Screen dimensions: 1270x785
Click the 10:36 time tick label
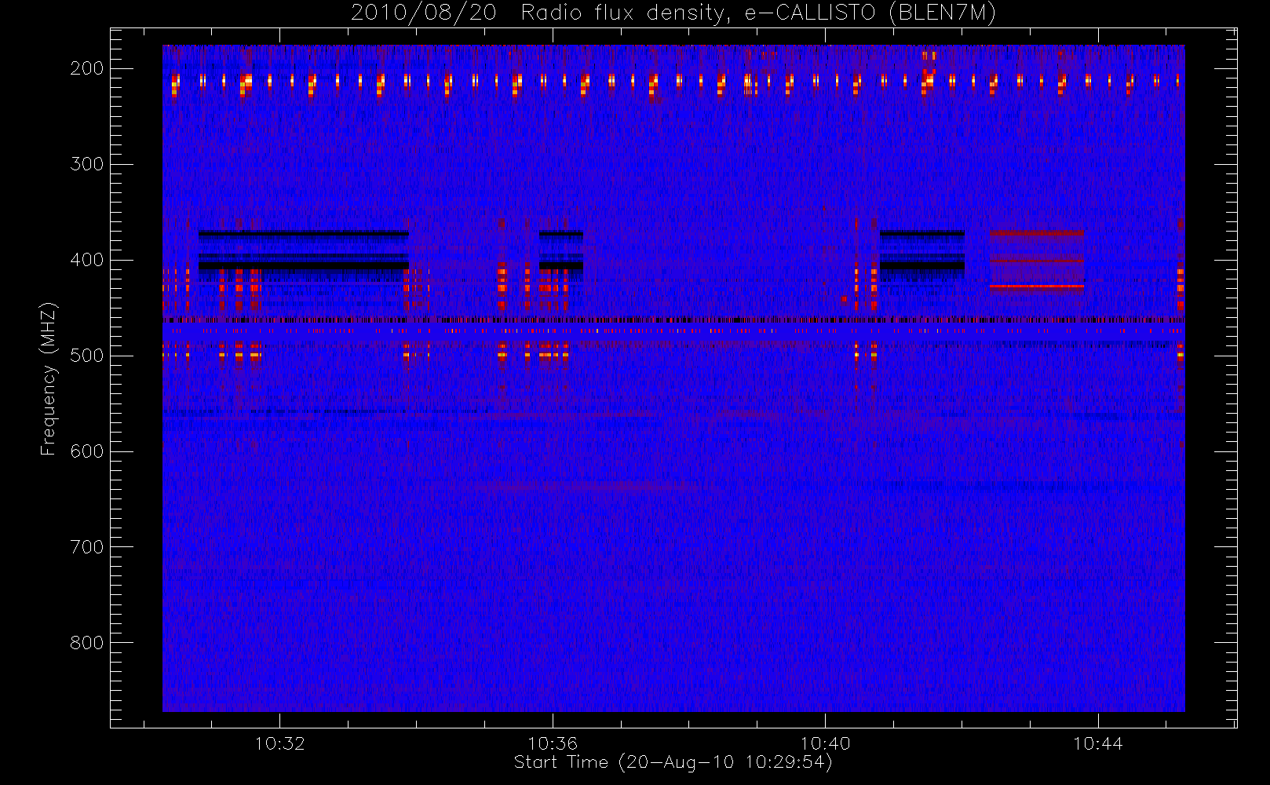[x=553, y=743]
